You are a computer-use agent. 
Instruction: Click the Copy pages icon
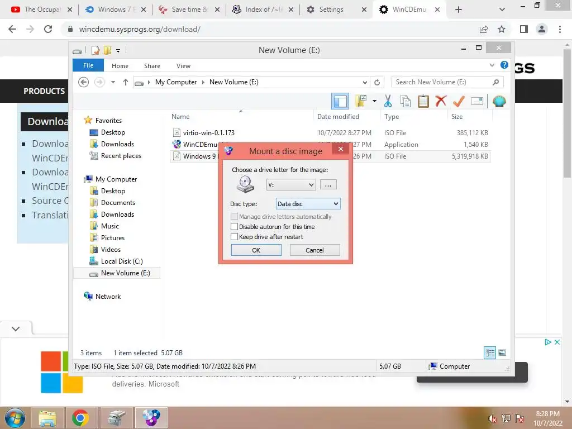[406, 101]
